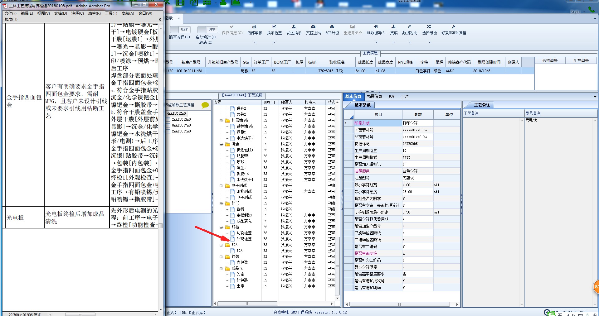This screenshot has width=599, height=316.
Task: Click the 外层蚀刻2 folder icon
Action: 227,121
